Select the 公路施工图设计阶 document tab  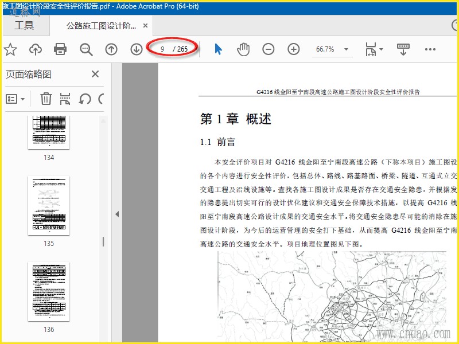[101, 26]
